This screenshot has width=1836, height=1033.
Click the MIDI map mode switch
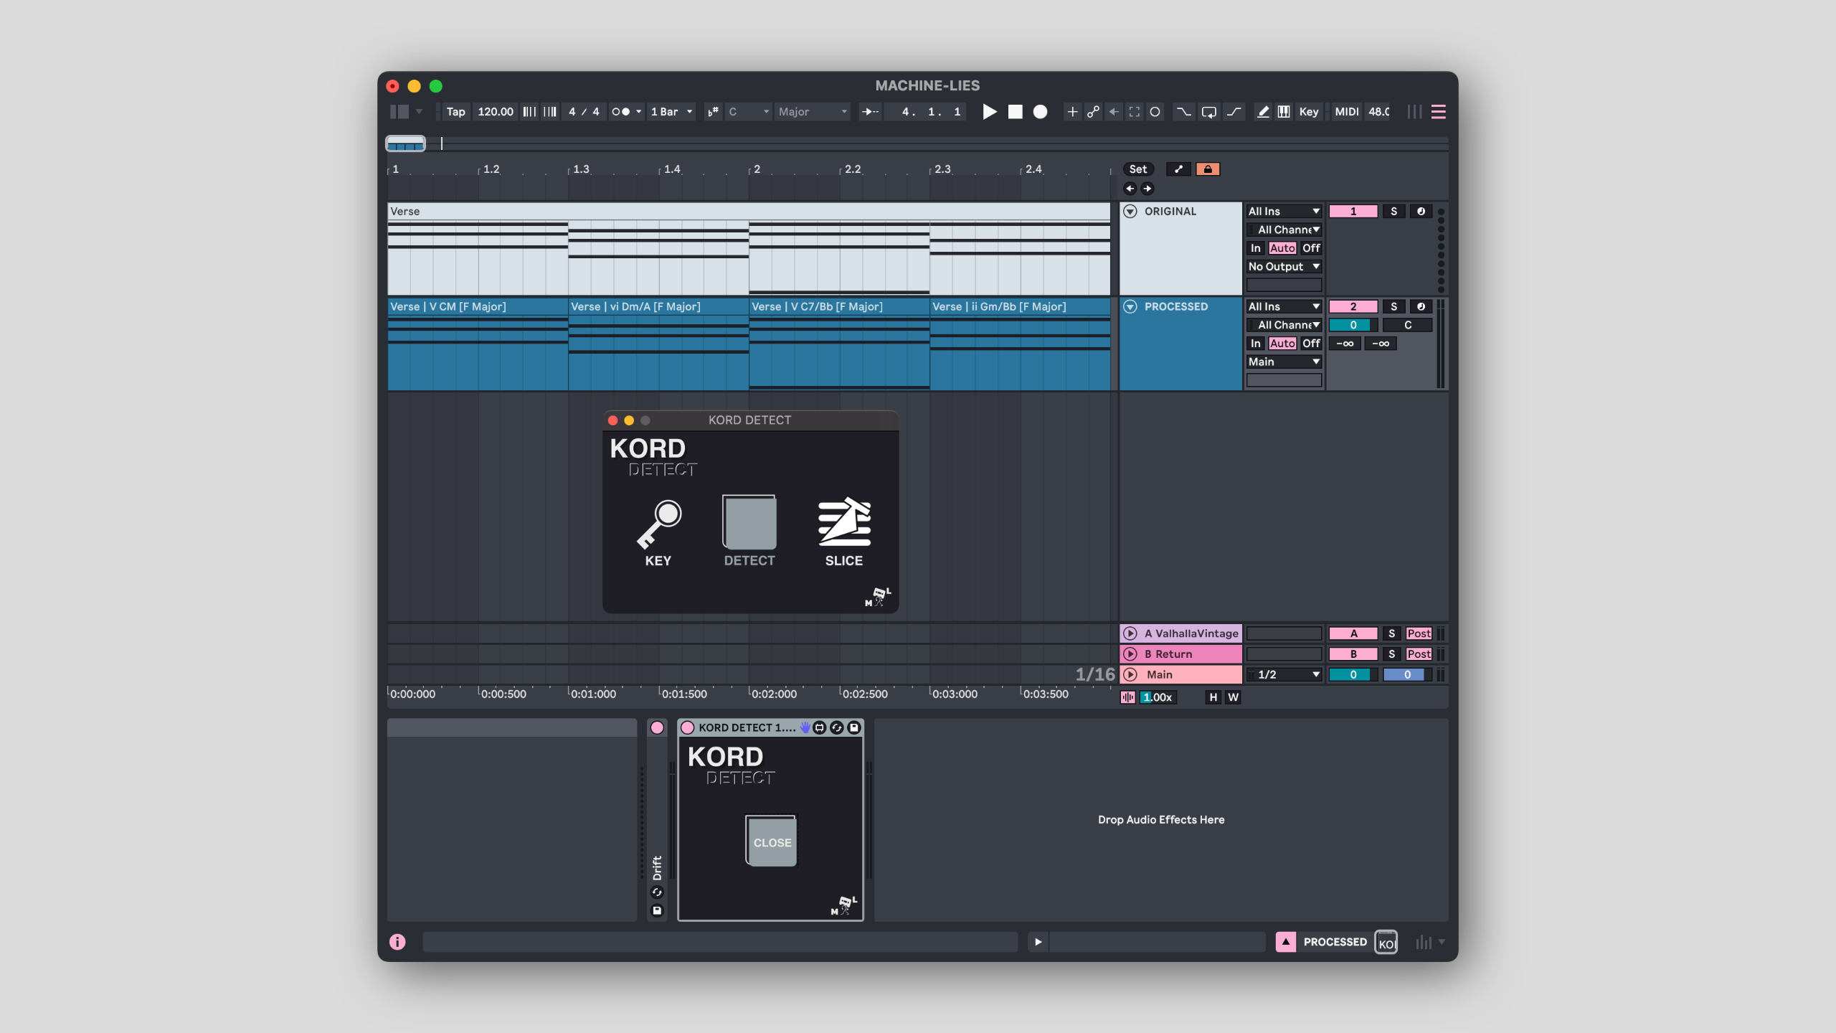point(1346,112)
